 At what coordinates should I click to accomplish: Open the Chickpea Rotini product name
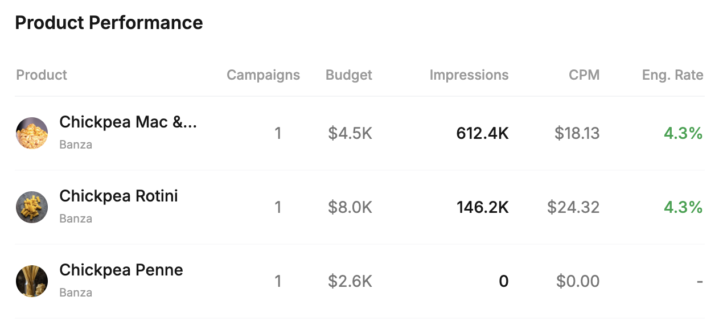(x=118, y=196)
